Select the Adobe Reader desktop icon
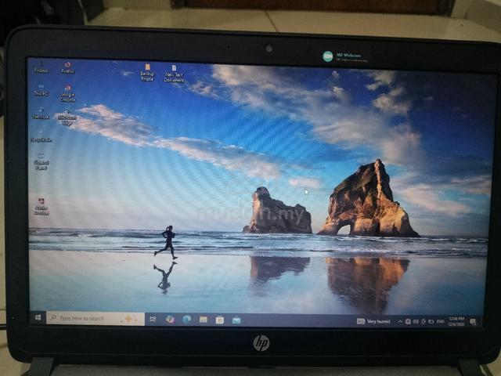 click(41, 207)
